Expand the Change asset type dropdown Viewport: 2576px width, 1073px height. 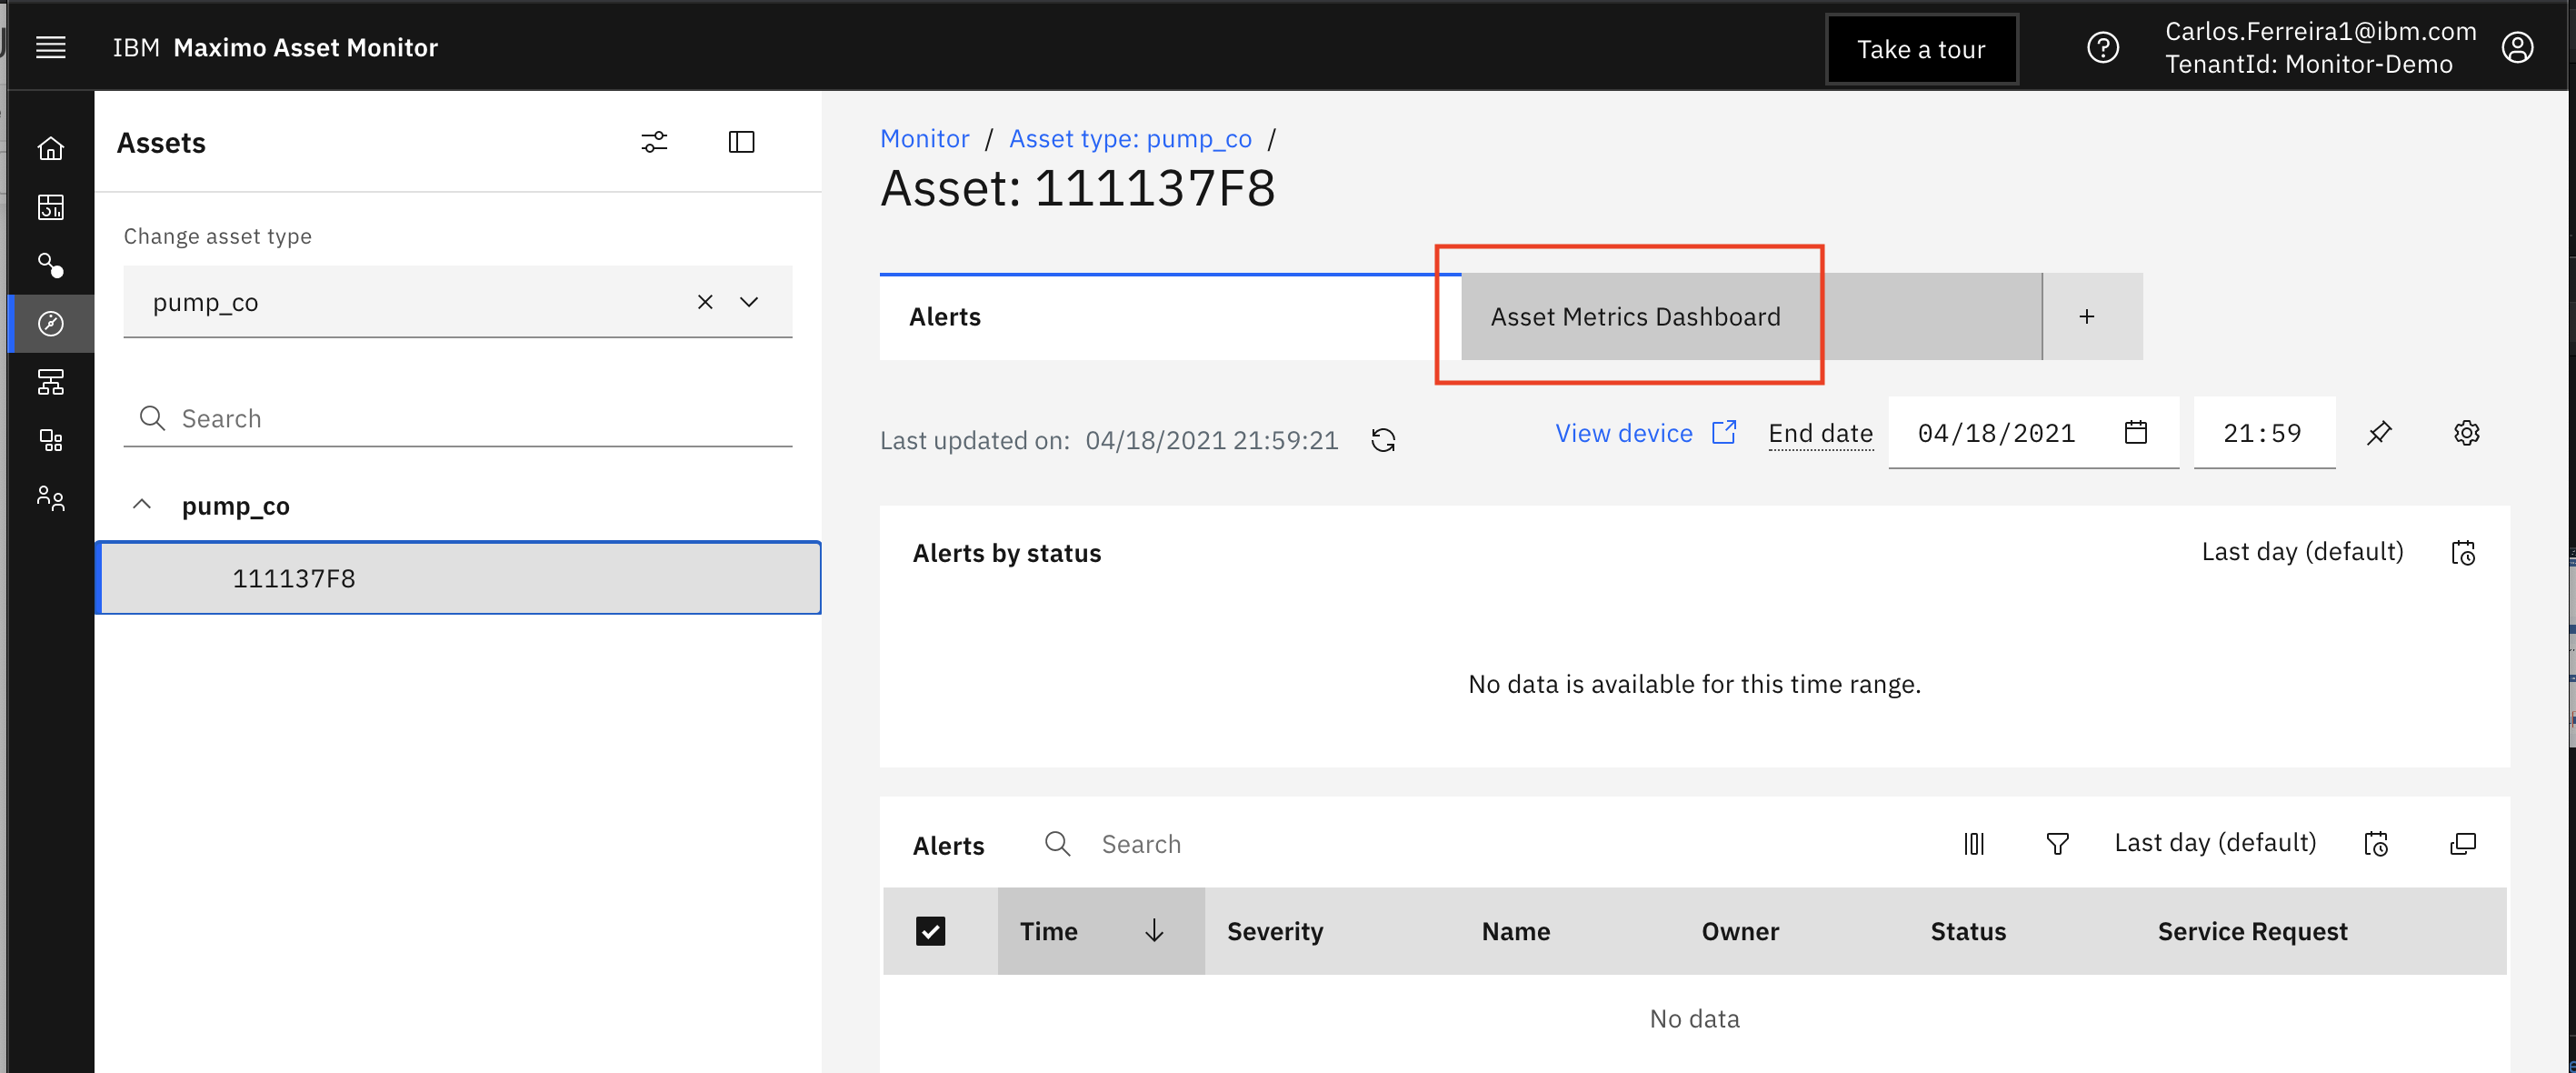click(x=749, y=302)
